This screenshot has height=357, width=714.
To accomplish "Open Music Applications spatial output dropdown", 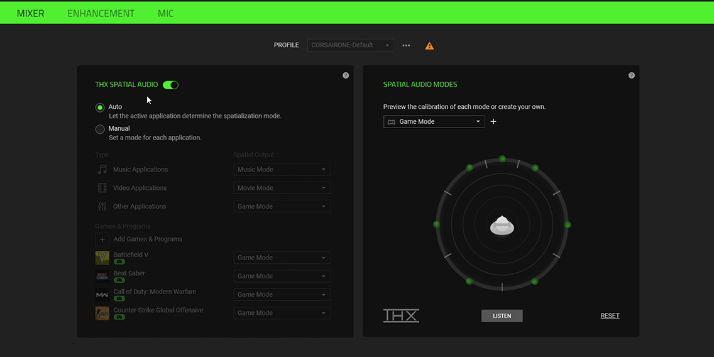I will coord(282,170).
